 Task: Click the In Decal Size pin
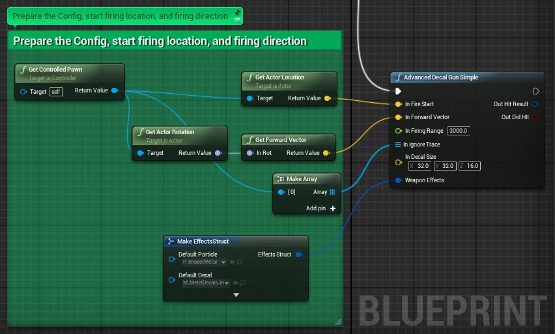pyautogui.click(x=398, y=162)
